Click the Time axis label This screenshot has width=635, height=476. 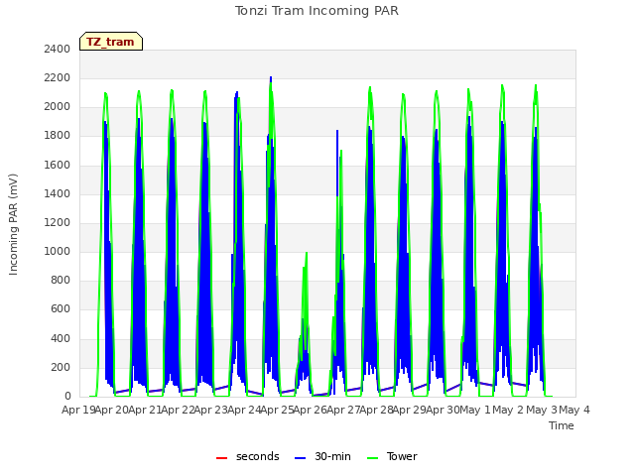coord(561,425)
